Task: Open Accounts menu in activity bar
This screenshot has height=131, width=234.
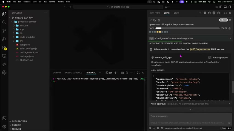Action: (x=4, y=118)
